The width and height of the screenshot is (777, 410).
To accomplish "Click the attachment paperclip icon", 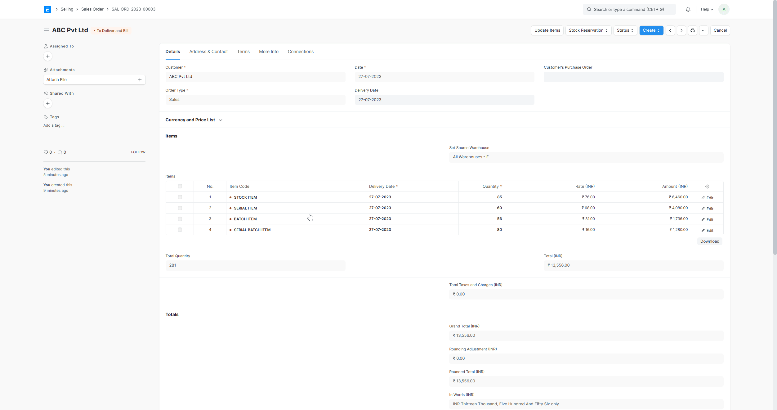I will 46,70.
